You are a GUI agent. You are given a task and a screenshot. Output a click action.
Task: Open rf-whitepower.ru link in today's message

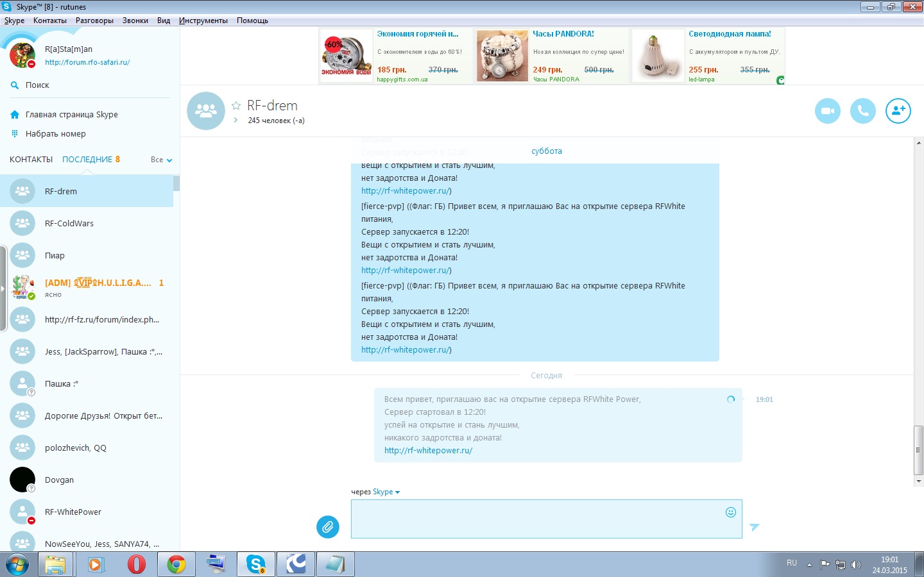428,451
